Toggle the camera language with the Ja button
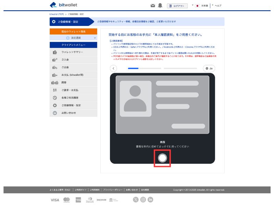Screen dimensions: 274x205 pos(209,68)
